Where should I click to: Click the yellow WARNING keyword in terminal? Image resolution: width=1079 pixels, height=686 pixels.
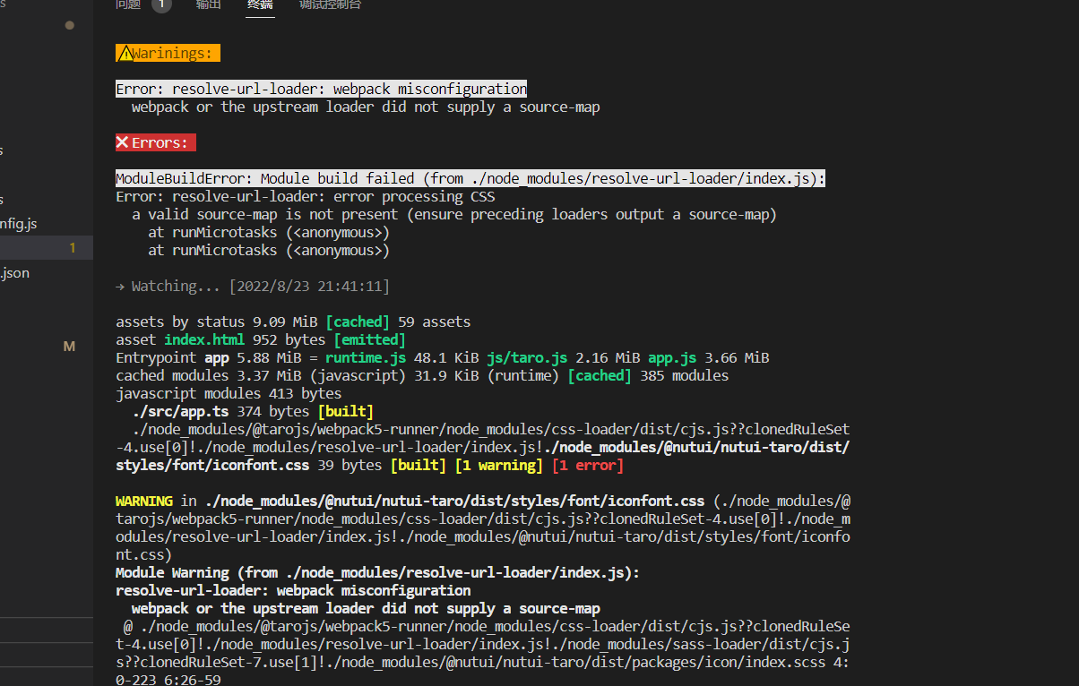(x=143, y=501)
